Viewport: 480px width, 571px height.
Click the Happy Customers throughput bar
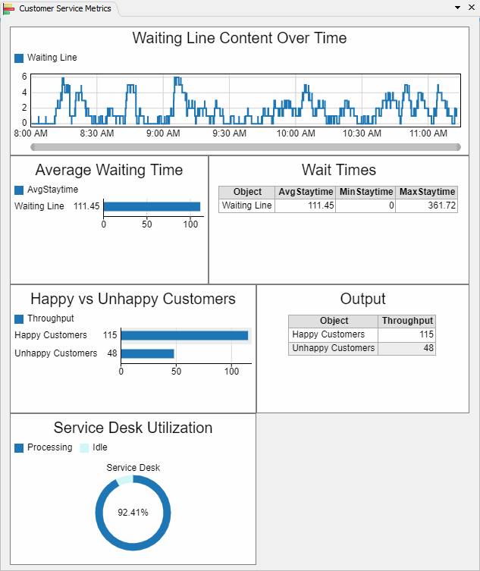pos(184,335)
